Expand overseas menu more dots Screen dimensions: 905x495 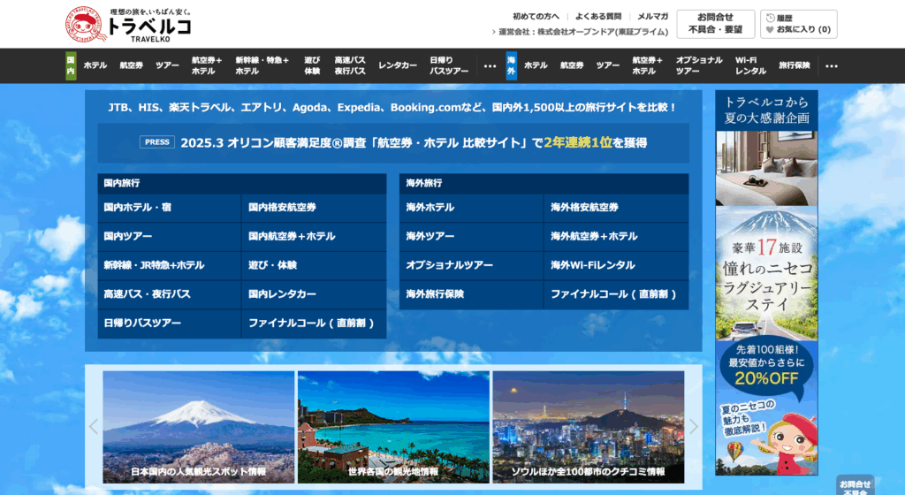(x=831, y=65)
